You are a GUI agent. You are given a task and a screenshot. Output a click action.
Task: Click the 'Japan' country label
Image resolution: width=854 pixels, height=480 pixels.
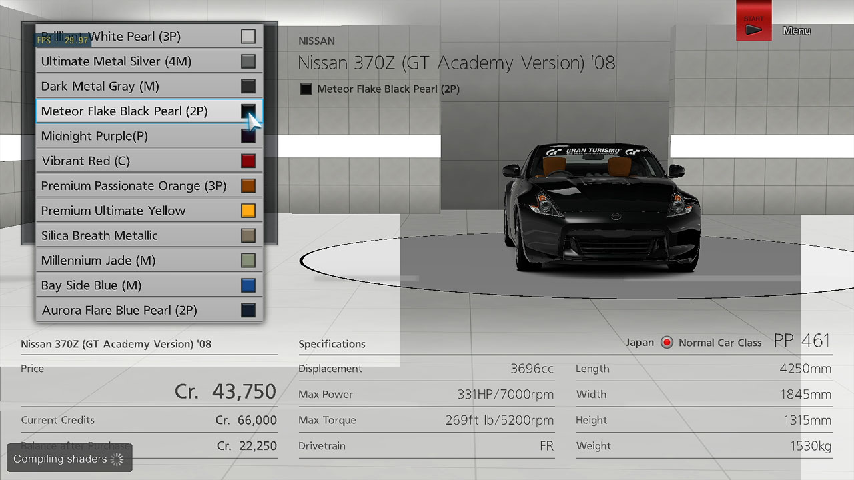pos(640,343)
